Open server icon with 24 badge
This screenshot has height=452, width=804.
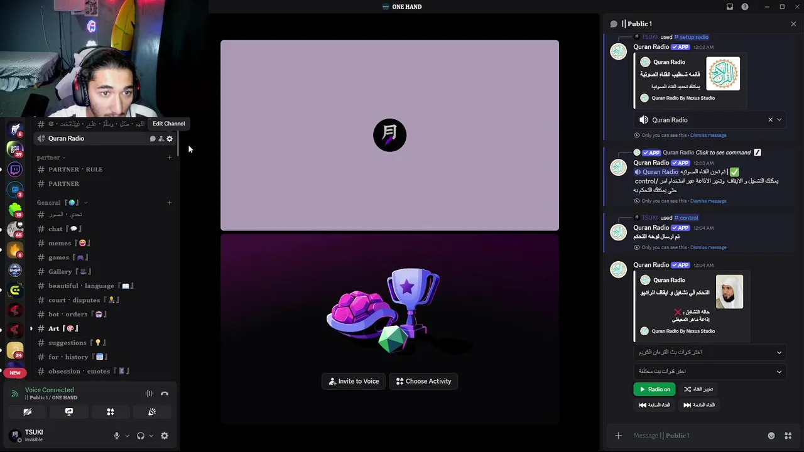coord(15,350)
